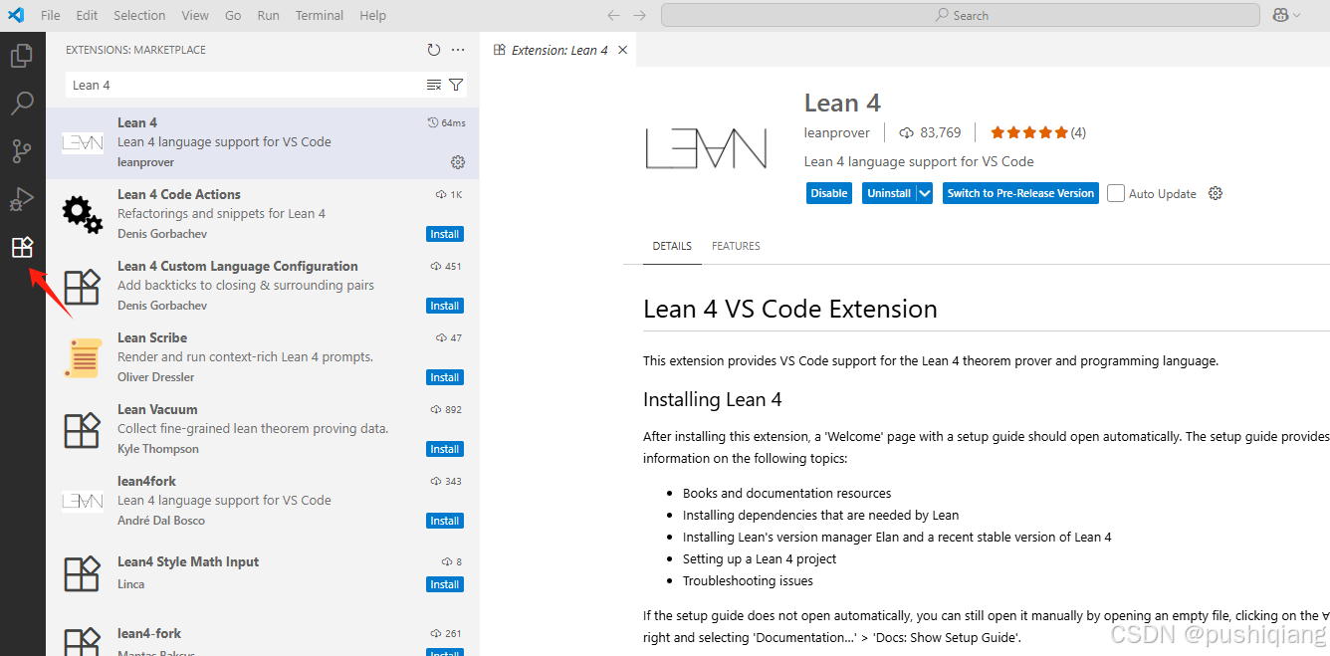The width and height of the screenshot is (1330, 656).
Task: Open Views and More Actions ellipsis menu
Action: tap(457, 49)
